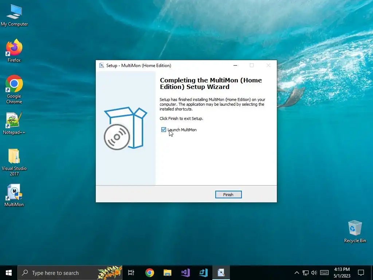Screen dimensions: 373x280
Task: Launch Chrome from the taskbar
Action: pos(150,273)
